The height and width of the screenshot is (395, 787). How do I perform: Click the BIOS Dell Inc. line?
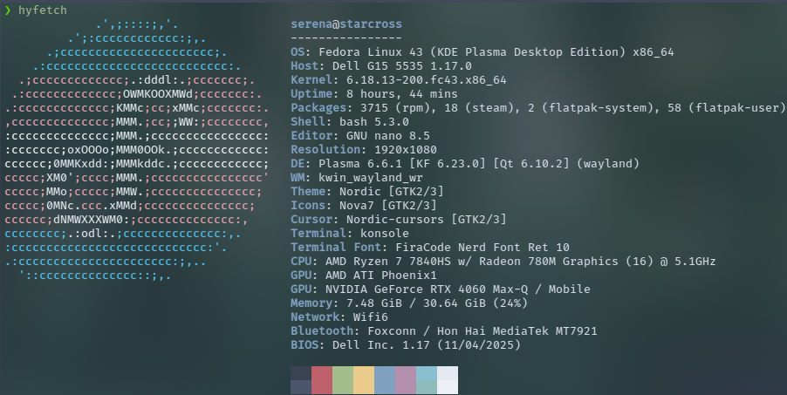405,344
